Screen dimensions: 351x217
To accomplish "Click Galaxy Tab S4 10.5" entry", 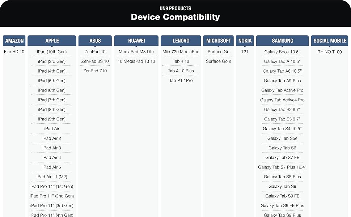I will click(x=282, y=129).
